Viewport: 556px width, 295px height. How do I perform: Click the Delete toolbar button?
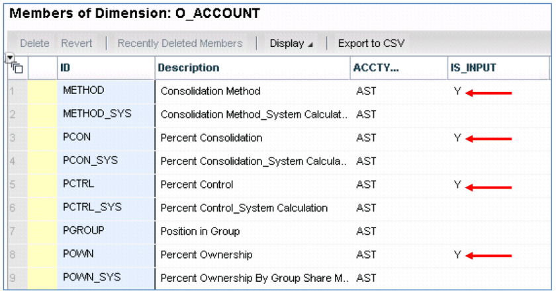(x=34, y=44)
